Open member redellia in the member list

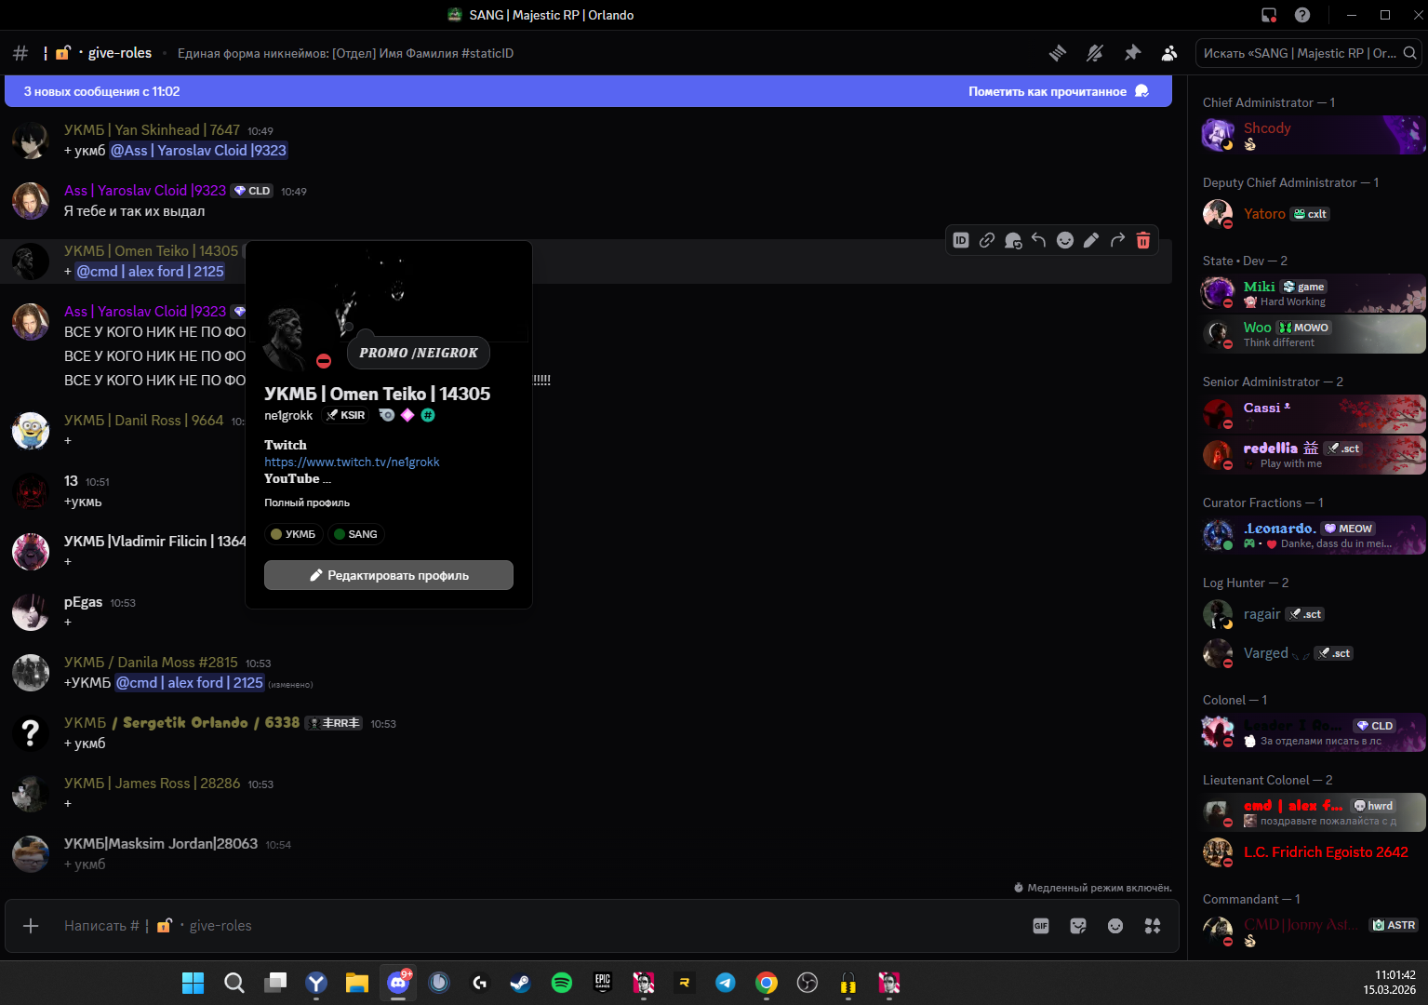click(1312, 455)
